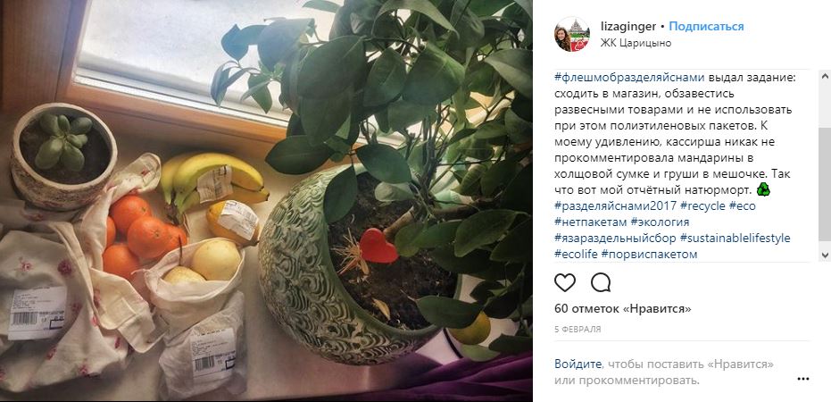This screenshot has height=402, width=831.
Task: Click the caption scrollbar thumb
Action: 825,184
